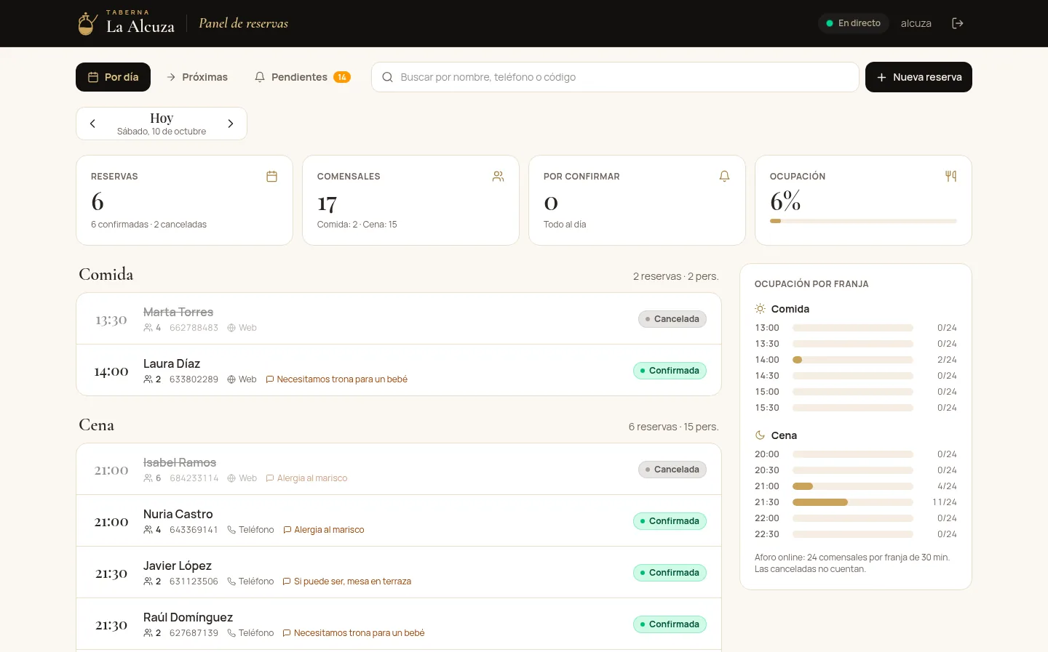Viewport: 1048px width, 652px height.
Task: Click the Cancelada status of Marta Torres
Action: pos(672,319)
